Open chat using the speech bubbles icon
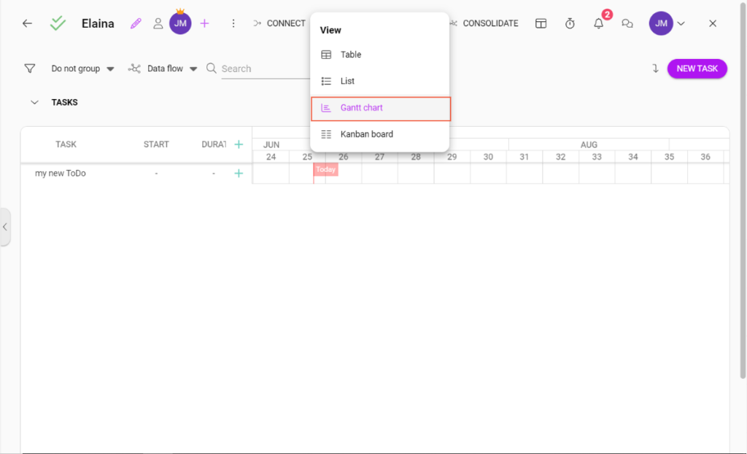 627,23
